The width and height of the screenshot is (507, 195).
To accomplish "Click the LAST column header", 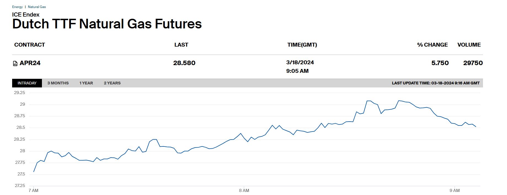I will [181, 45].
